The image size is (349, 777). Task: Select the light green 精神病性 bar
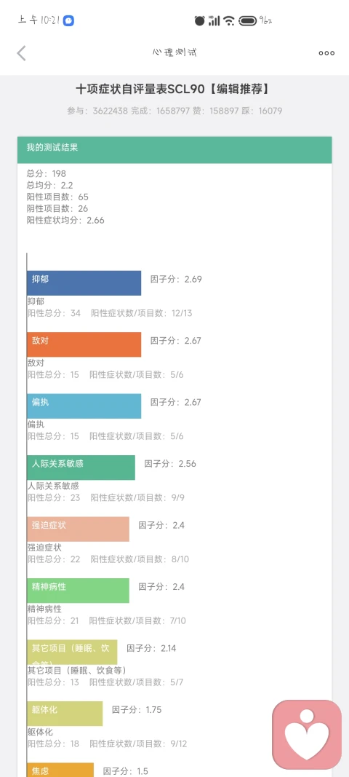coord(79,590)
